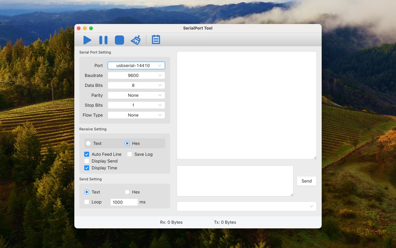Disable Auto Feed Line
Viewport: 396px width, 248px height.
pyautogui.click(x=86, y=154)
